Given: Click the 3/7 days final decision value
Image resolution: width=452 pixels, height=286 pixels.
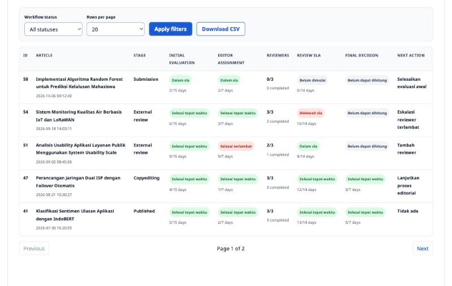Looking at the screenshot, I should click(353, 190).
